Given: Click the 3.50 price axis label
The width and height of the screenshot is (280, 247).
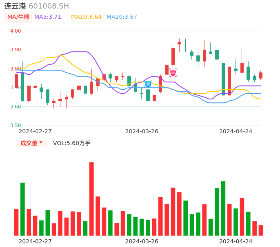Looking at the screenshot, I should coord(16,126).
